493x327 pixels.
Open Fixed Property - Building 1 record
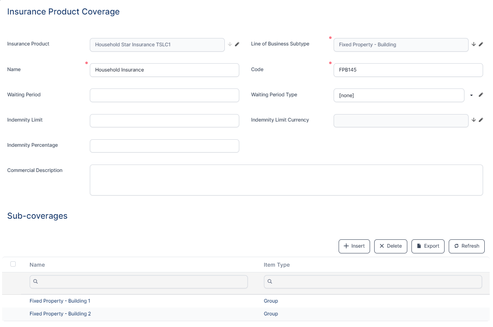(x=60, y=301)
